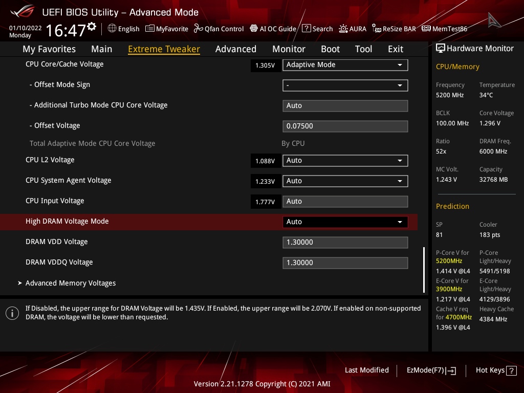This screenshot has width=524, height=393.
Task: Click the Search question mark icon
Action: pyautogui.click(x=307, y=29)
